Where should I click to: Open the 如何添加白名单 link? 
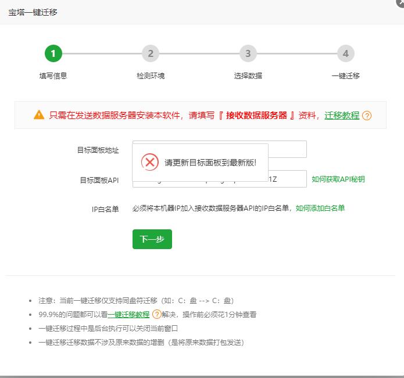tap(320, 208)
